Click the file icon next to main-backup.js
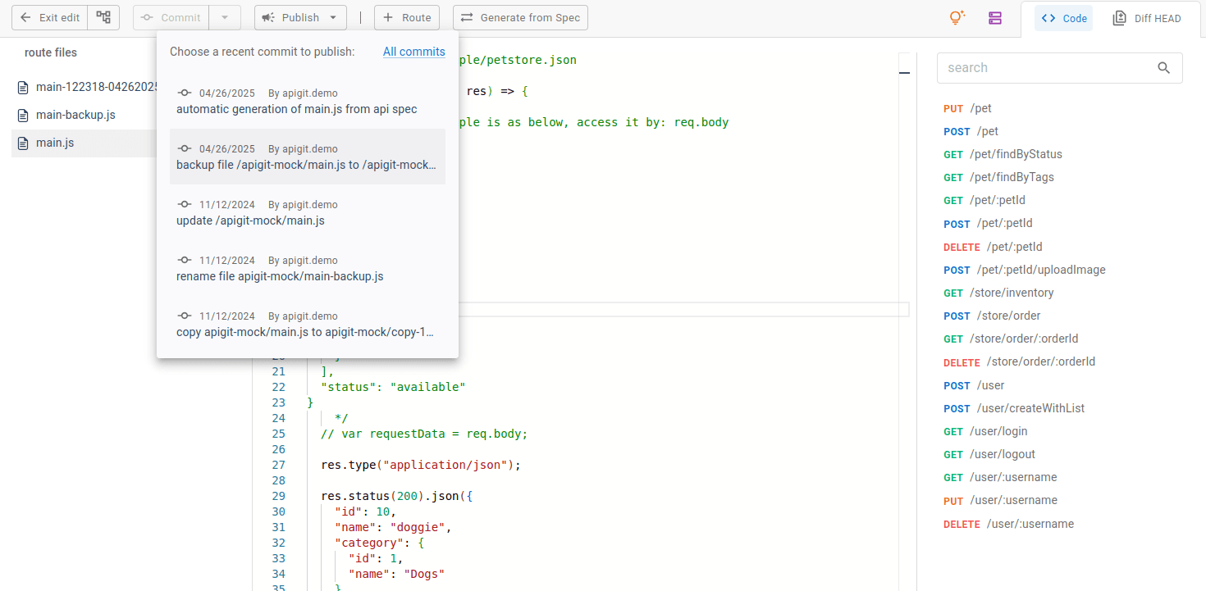Image resolution: width=1206 pixels, height=591 pixels. click(x=23, y=115)
